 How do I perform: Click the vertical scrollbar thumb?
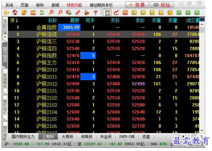point(202,30)
